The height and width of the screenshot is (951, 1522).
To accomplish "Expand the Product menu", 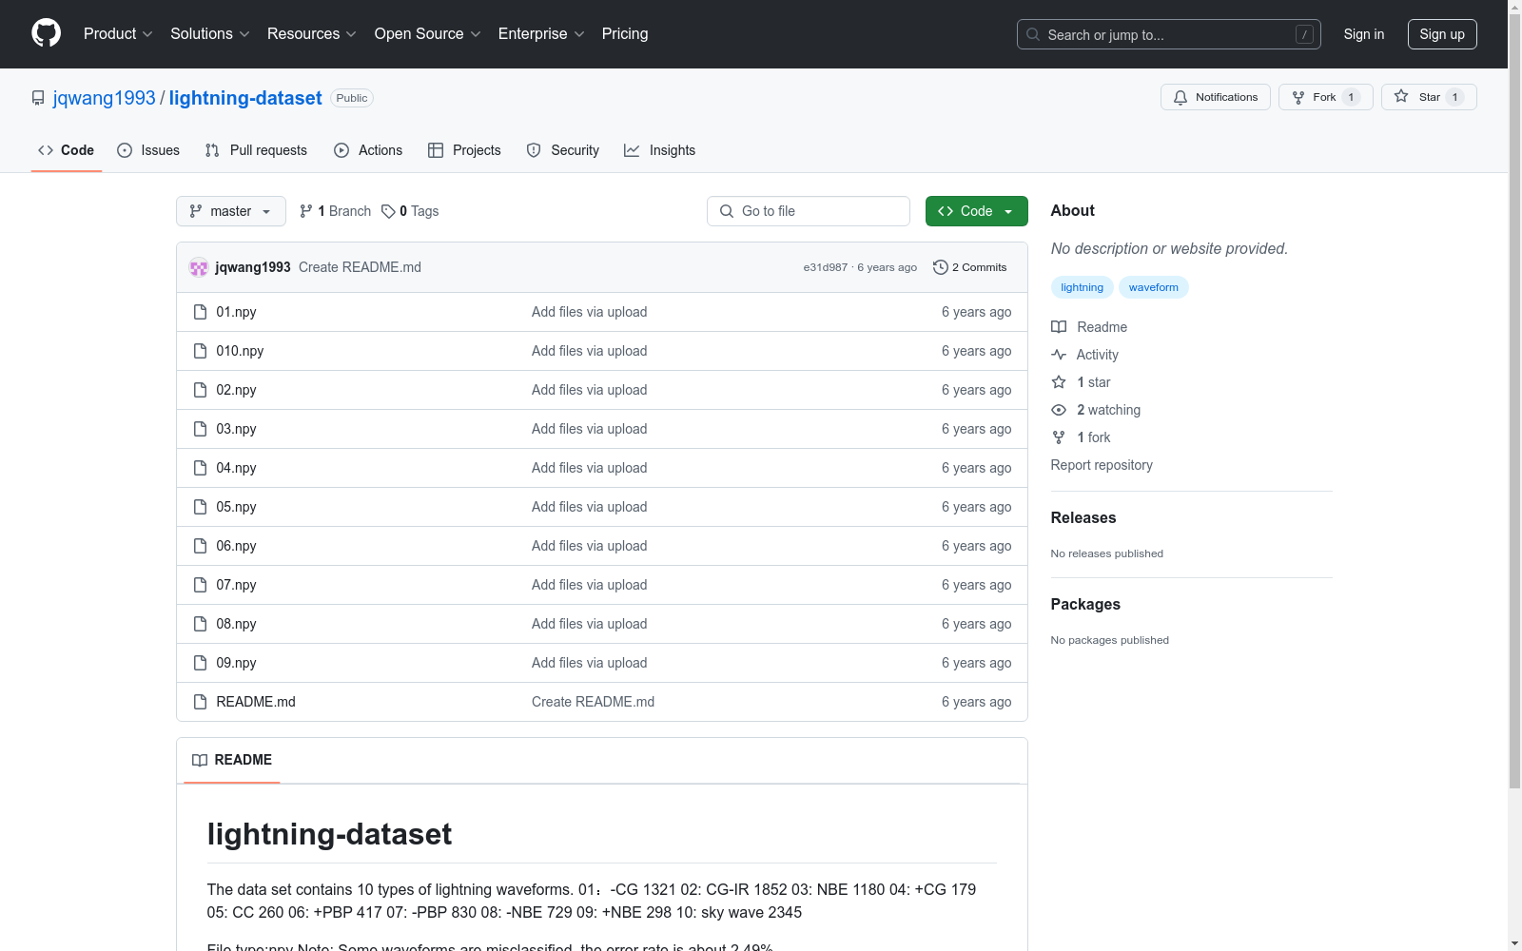I will pos(118,34).
